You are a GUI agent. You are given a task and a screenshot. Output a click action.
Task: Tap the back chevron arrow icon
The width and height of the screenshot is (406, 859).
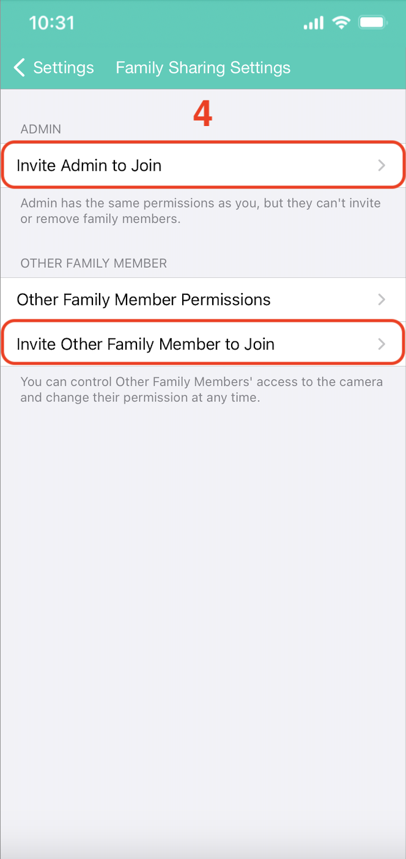(x=20, y=67)
